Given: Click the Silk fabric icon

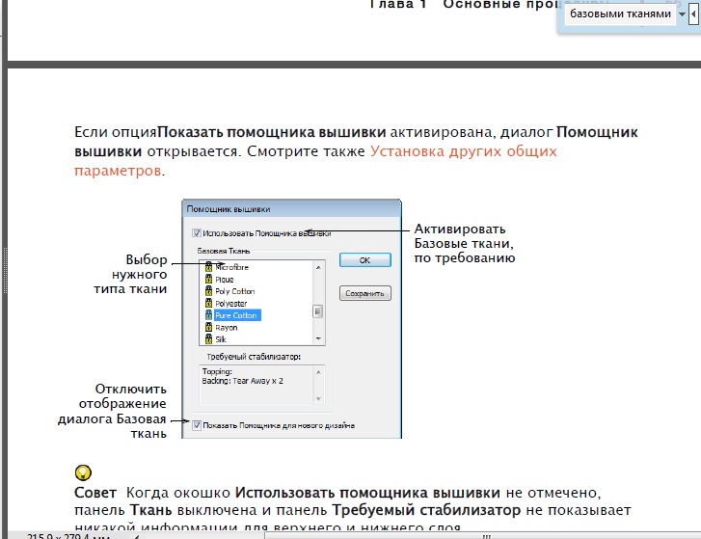Looking at the screenshot, I should (208, 339).
